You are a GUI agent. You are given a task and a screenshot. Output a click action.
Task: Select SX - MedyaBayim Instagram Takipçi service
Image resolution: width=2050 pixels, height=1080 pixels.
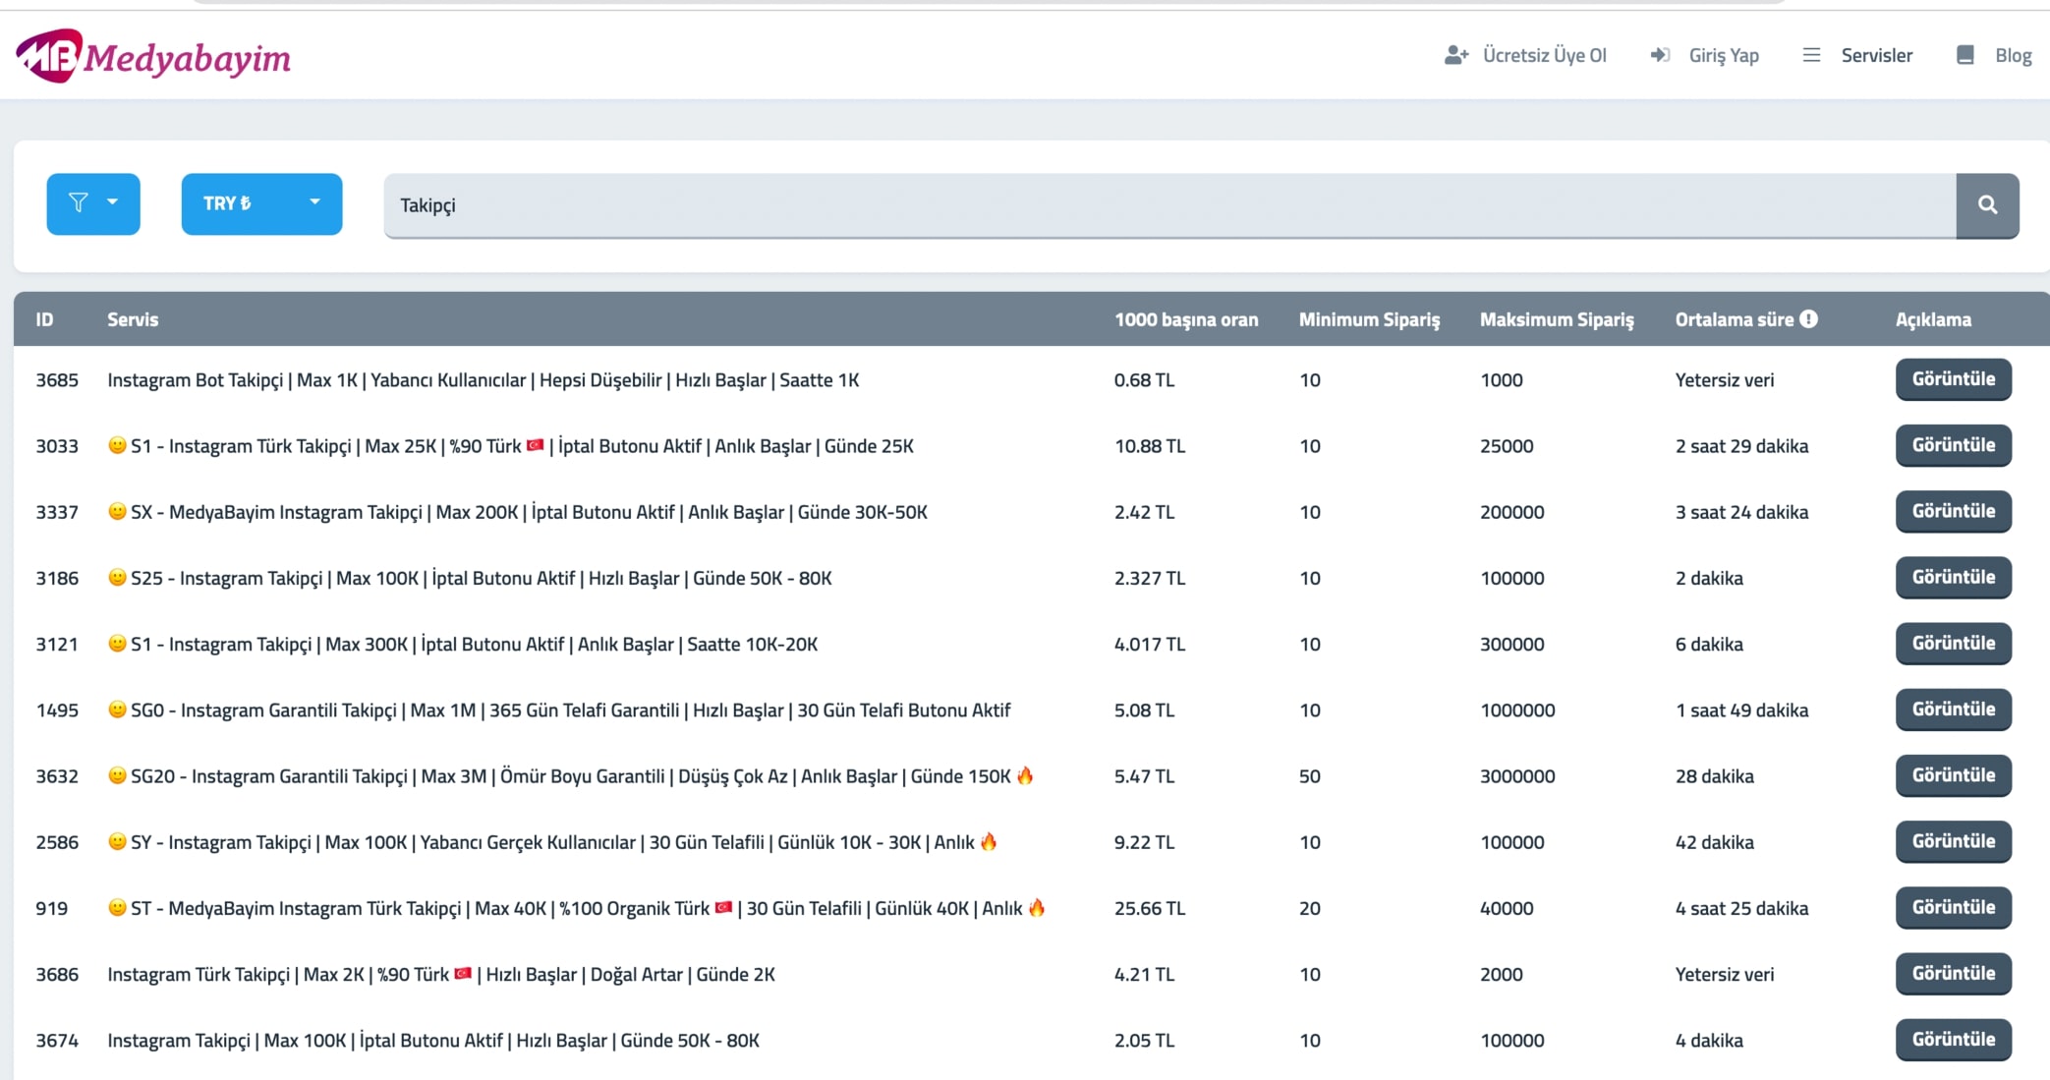[x=518, y=512]
